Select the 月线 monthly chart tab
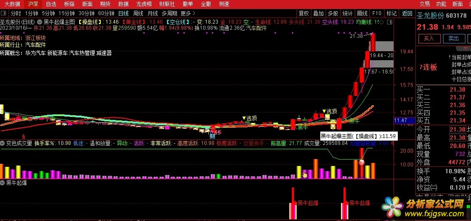The height and width of the screenshot is (221, 471). 152,13
